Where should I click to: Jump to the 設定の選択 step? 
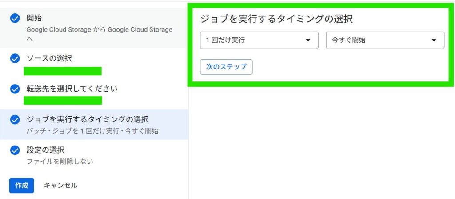45,150
